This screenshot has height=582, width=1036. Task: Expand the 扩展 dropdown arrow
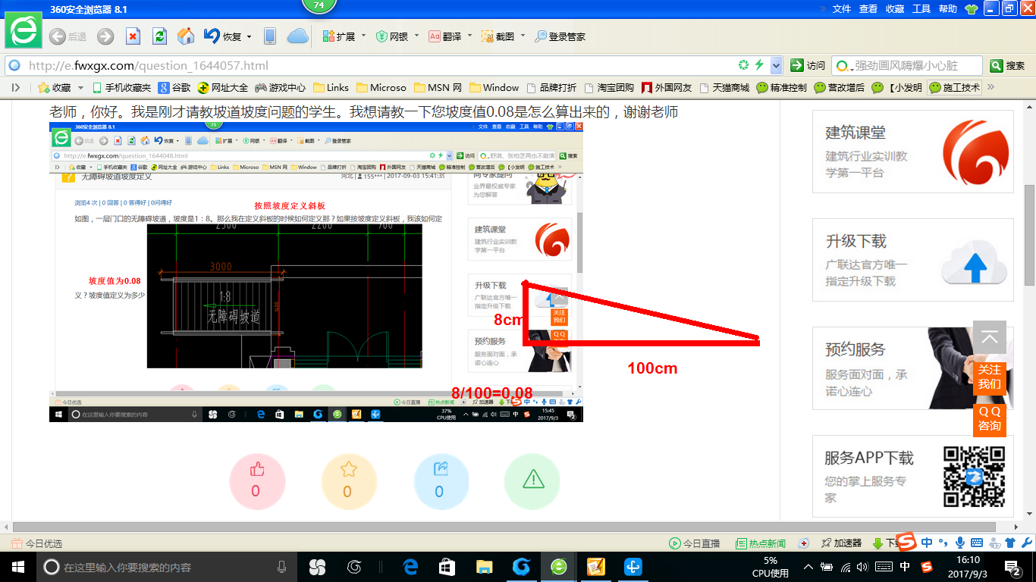click(x=363, y=36)
